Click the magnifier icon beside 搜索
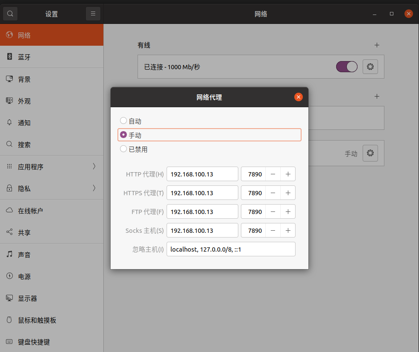 tap(9, 144)
